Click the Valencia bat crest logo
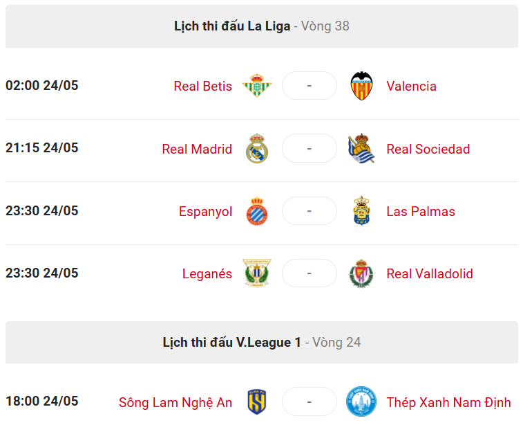 (x=361, y=86)
